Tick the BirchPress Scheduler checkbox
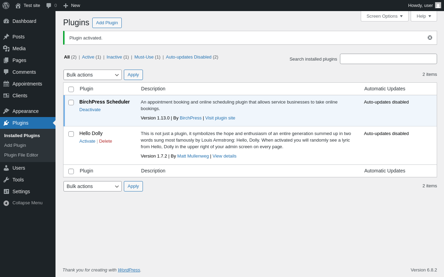This screenshot has width=444, height=277. 71,102
